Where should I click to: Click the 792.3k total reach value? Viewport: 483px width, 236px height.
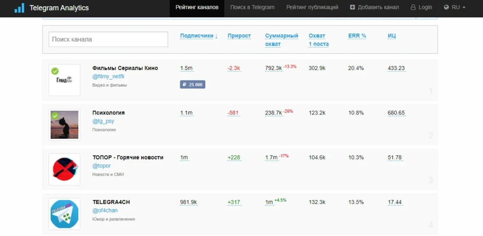tap(274, 68)
